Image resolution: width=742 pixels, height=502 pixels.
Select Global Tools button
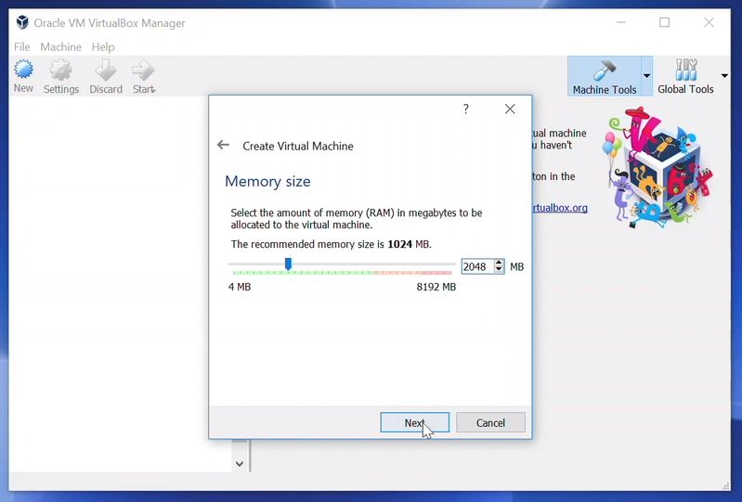point(685,77)
